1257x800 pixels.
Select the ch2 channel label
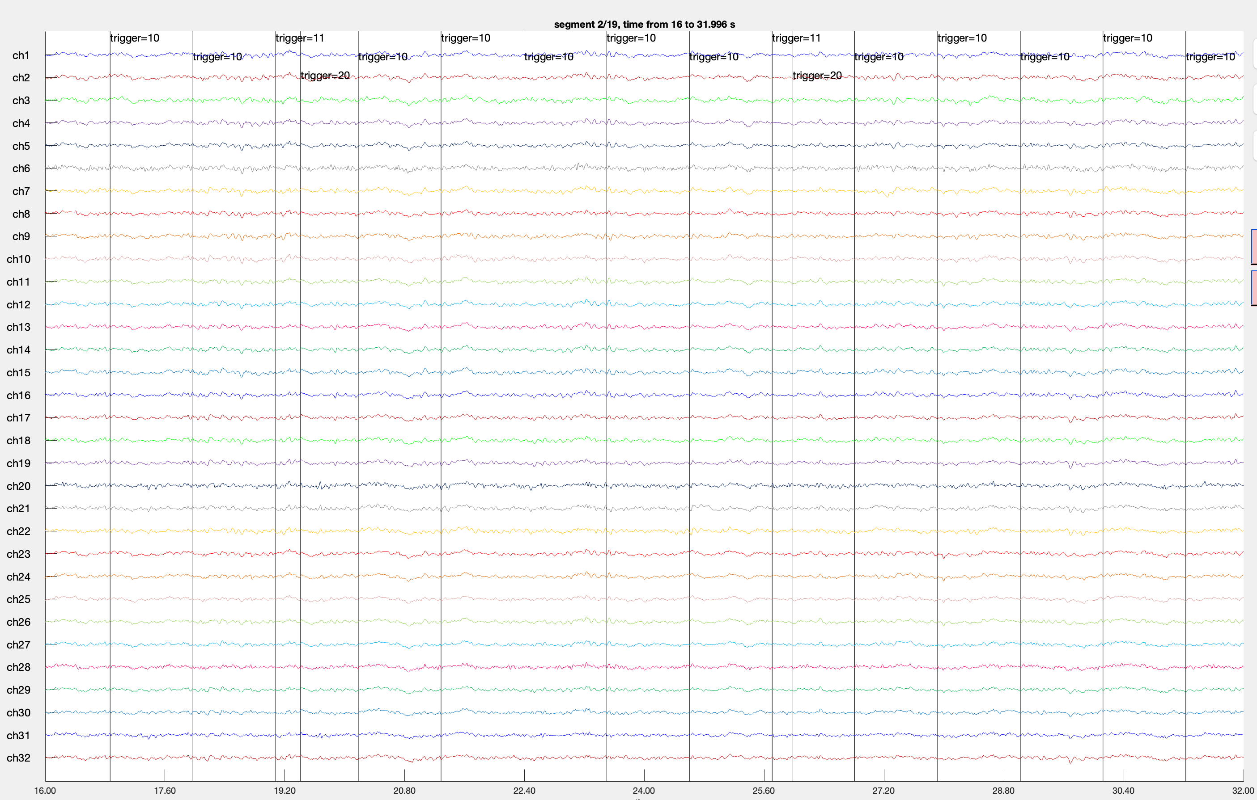coord(21,78)
